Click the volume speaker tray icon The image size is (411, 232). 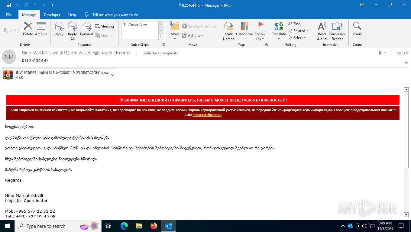tap(364, 226)
